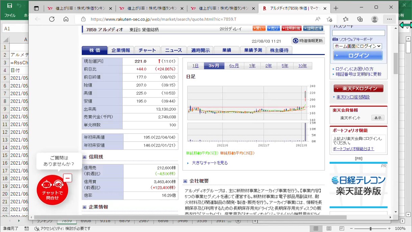Open ログインにお困りの方 link
Screen dimensions: 412x232
pos(354,69)
